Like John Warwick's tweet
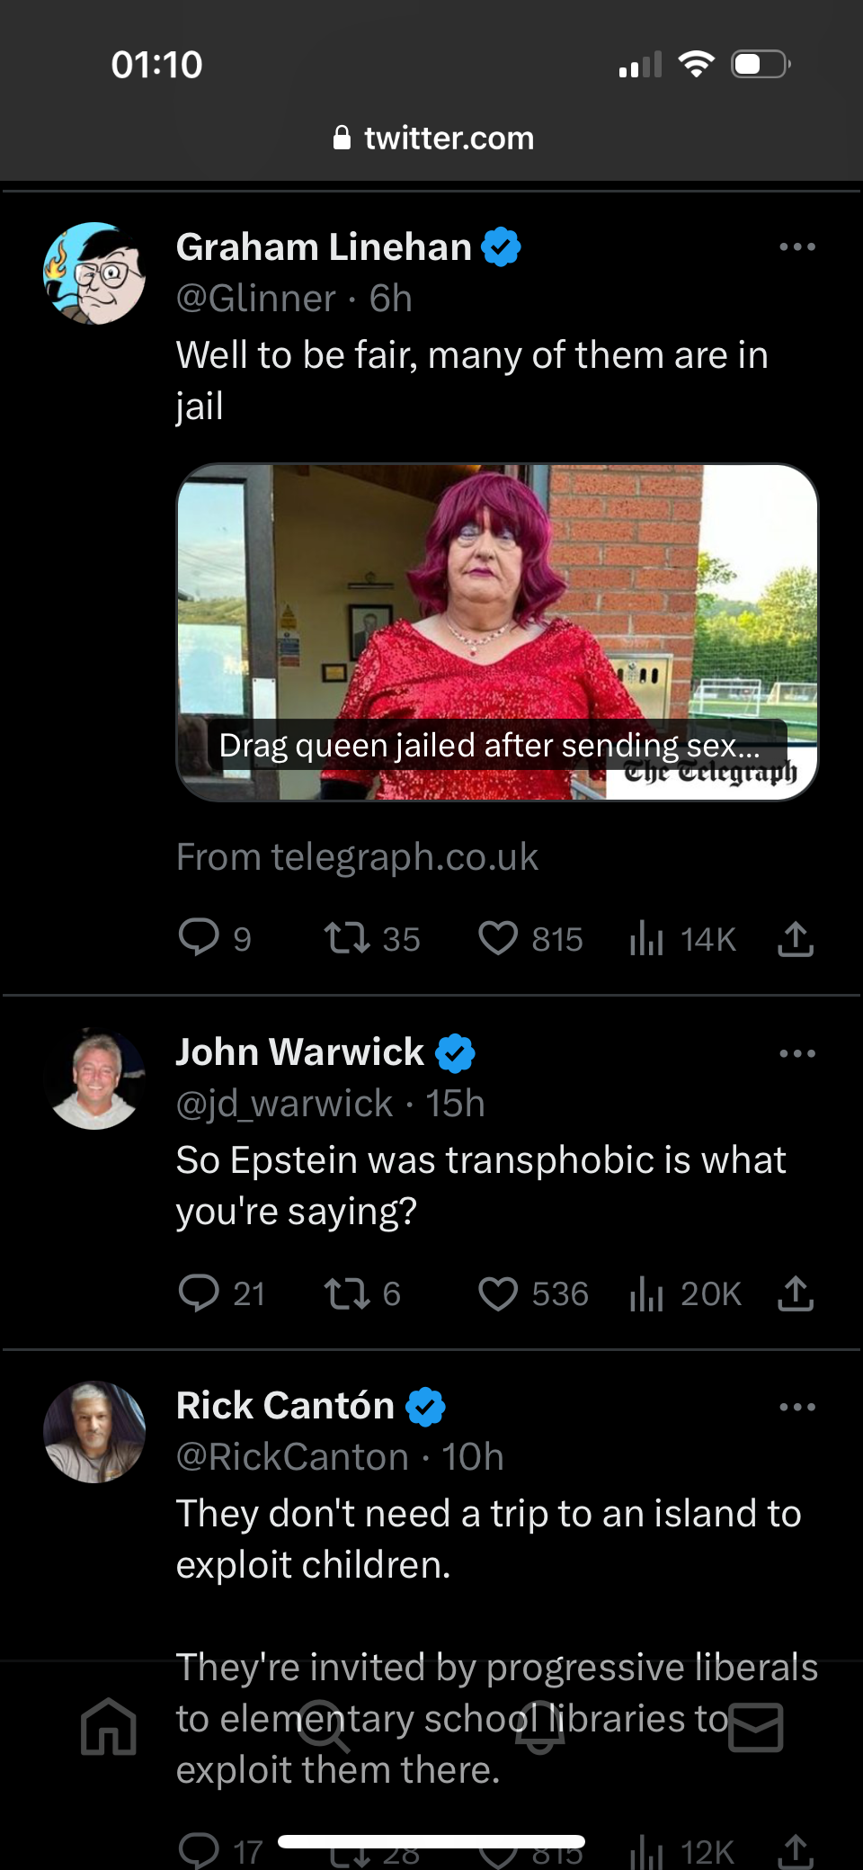863x1870 pixels. 498,1293
